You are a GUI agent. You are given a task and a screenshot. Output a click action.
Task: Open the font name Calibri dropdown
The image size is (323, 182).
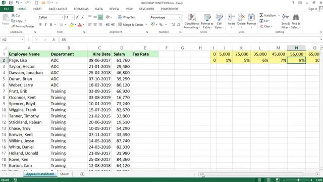click(x=63, y=17)
